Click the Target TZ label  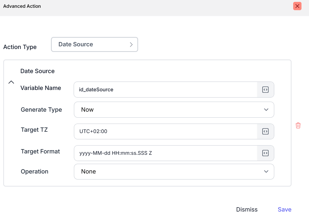pyautogui.click(x=34, y=130)
